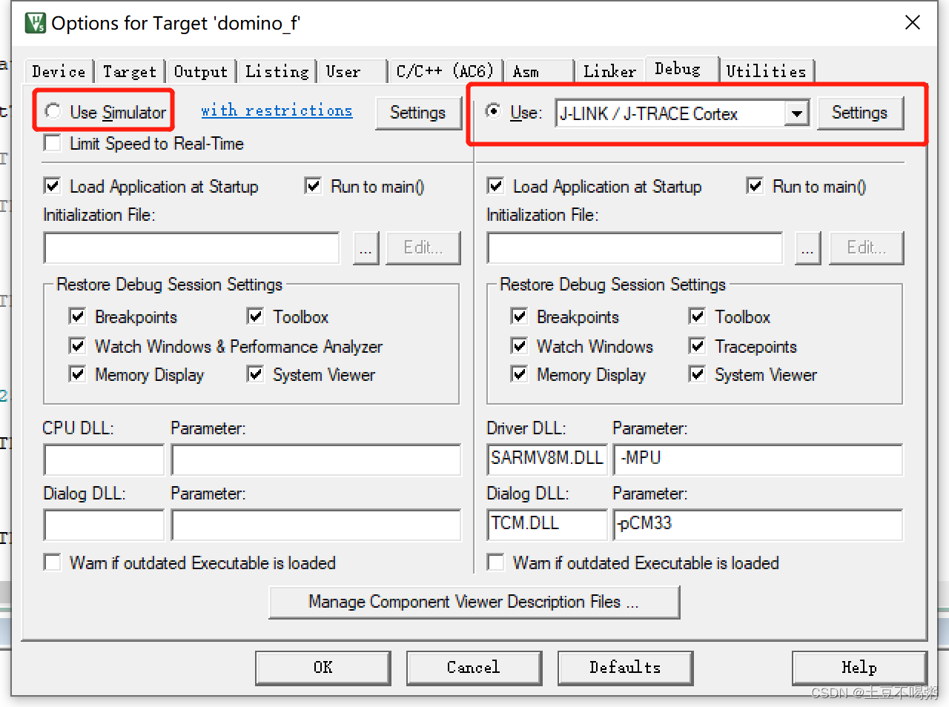Switch to the Device tab
Viewport: 949px width, 707px height.
pyautogui.click(x=58, y=71)
